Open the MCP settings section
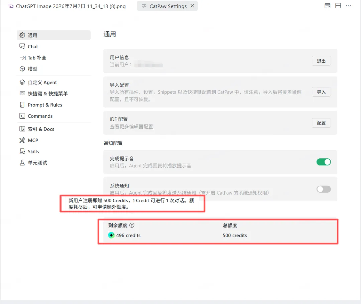Viewport: 361px width, 304px height. click(53, 140)
